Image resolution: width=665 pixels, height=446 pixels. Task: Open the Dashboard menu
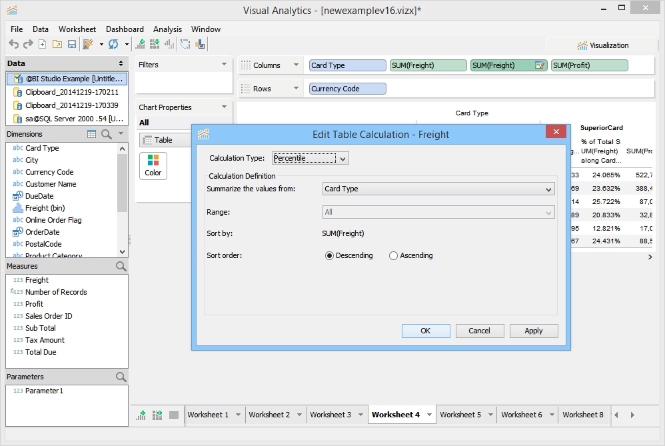[125, 29]
